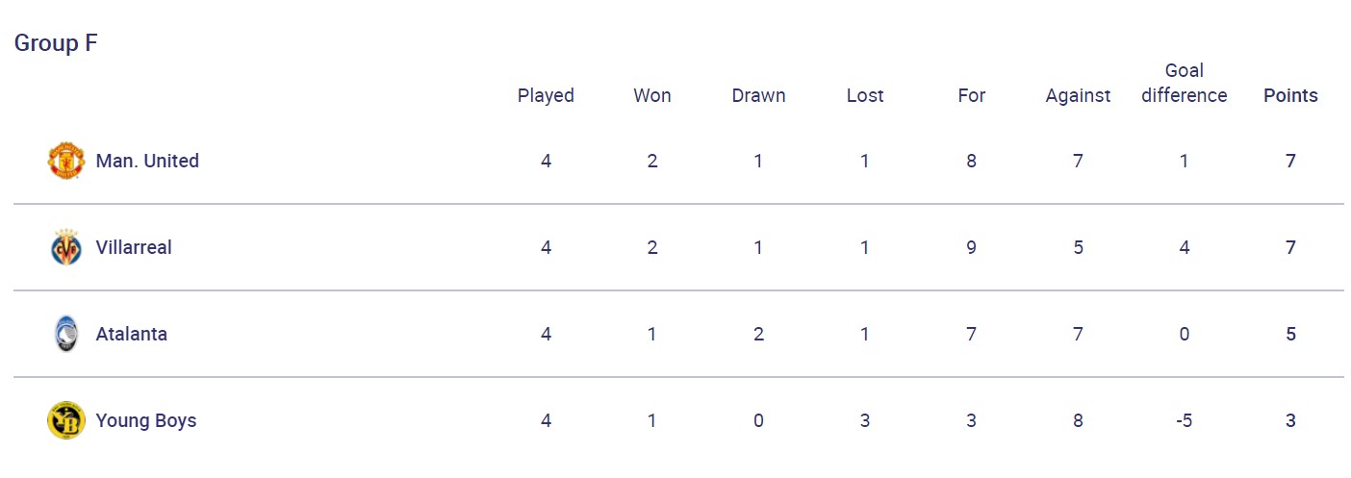Open the Atalanta team link
Screen dimensions: 1351x478
point(132,334)
